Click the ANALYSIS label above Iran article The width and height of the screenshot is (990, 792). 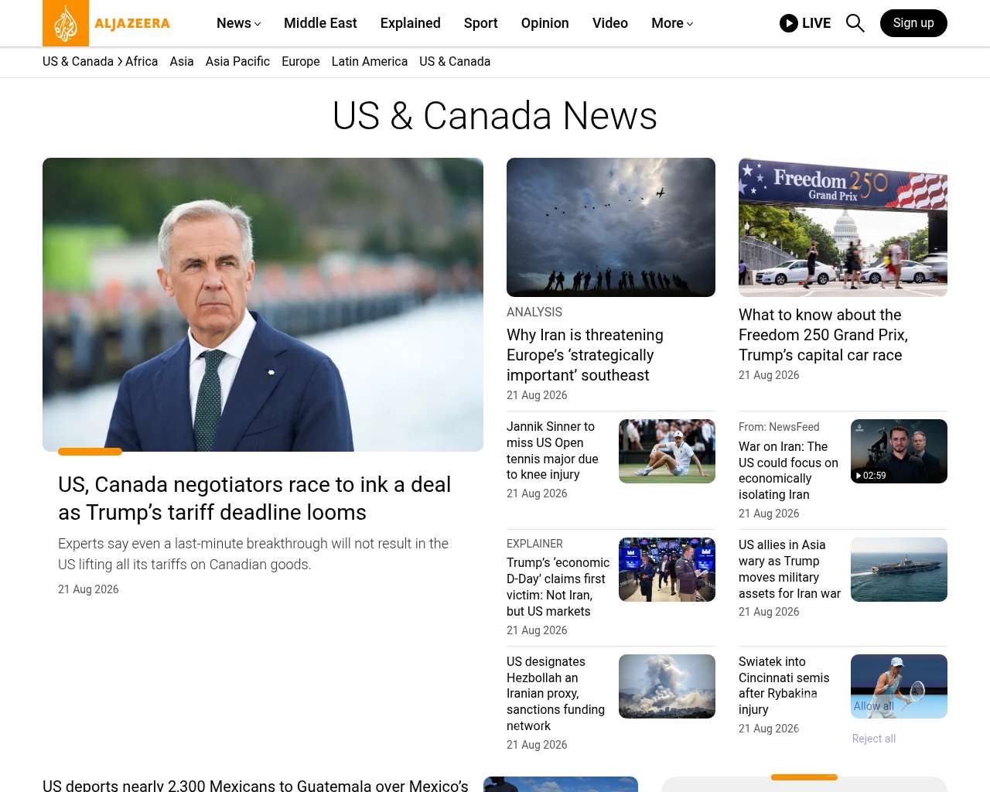[x=534, y=312]
